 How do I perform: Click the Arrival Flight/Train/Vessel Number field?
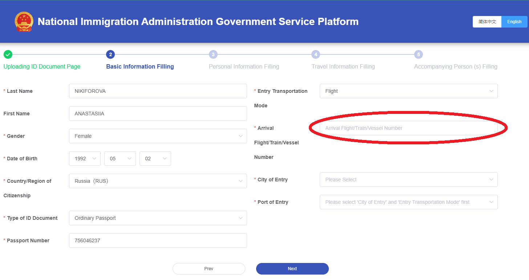pyautogui.click(x=408, y=128)
